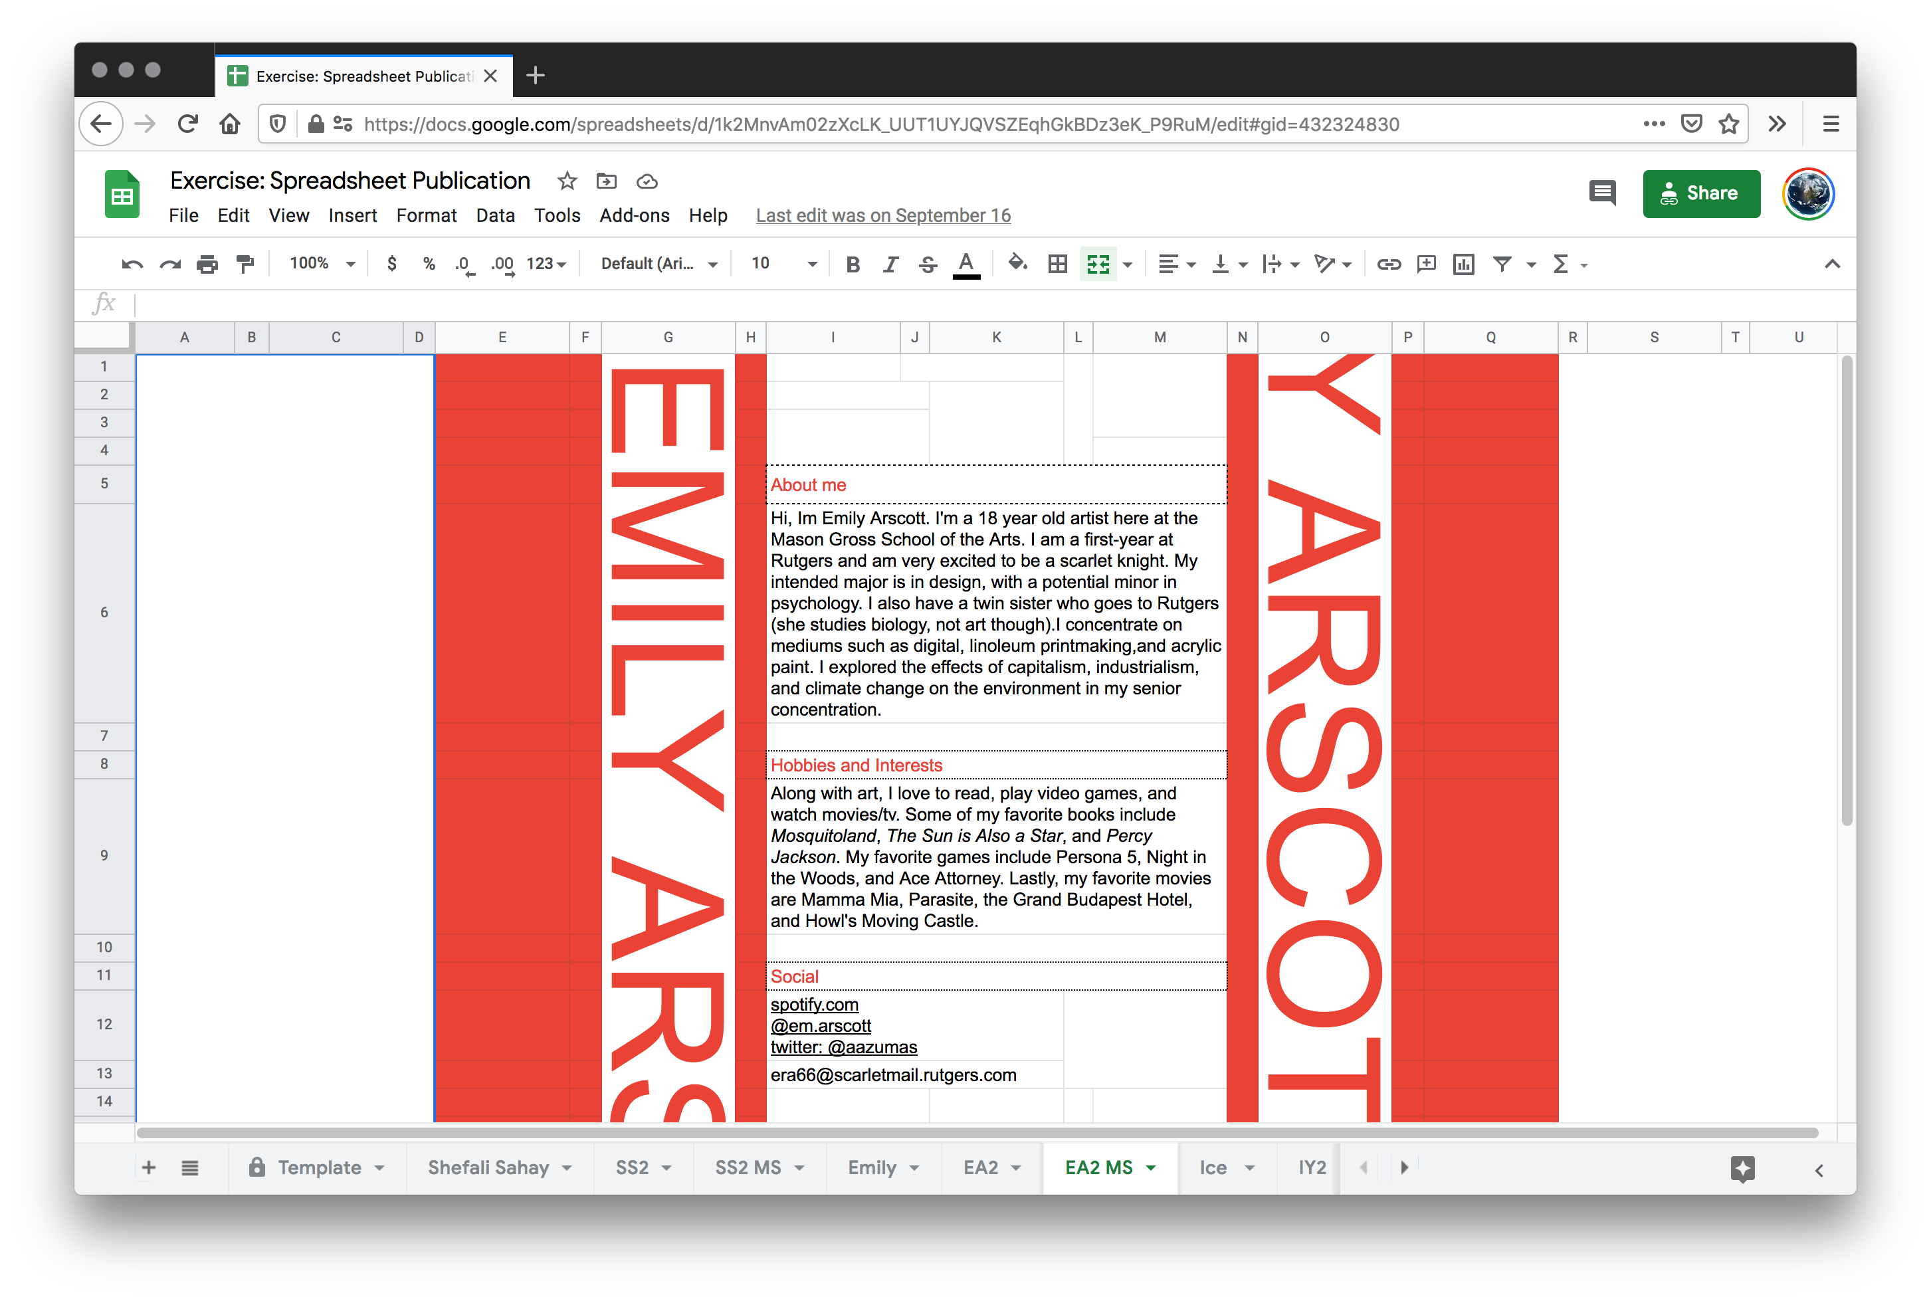
Task: Click the Insert link icon
Action: [x=1388, y=264]
